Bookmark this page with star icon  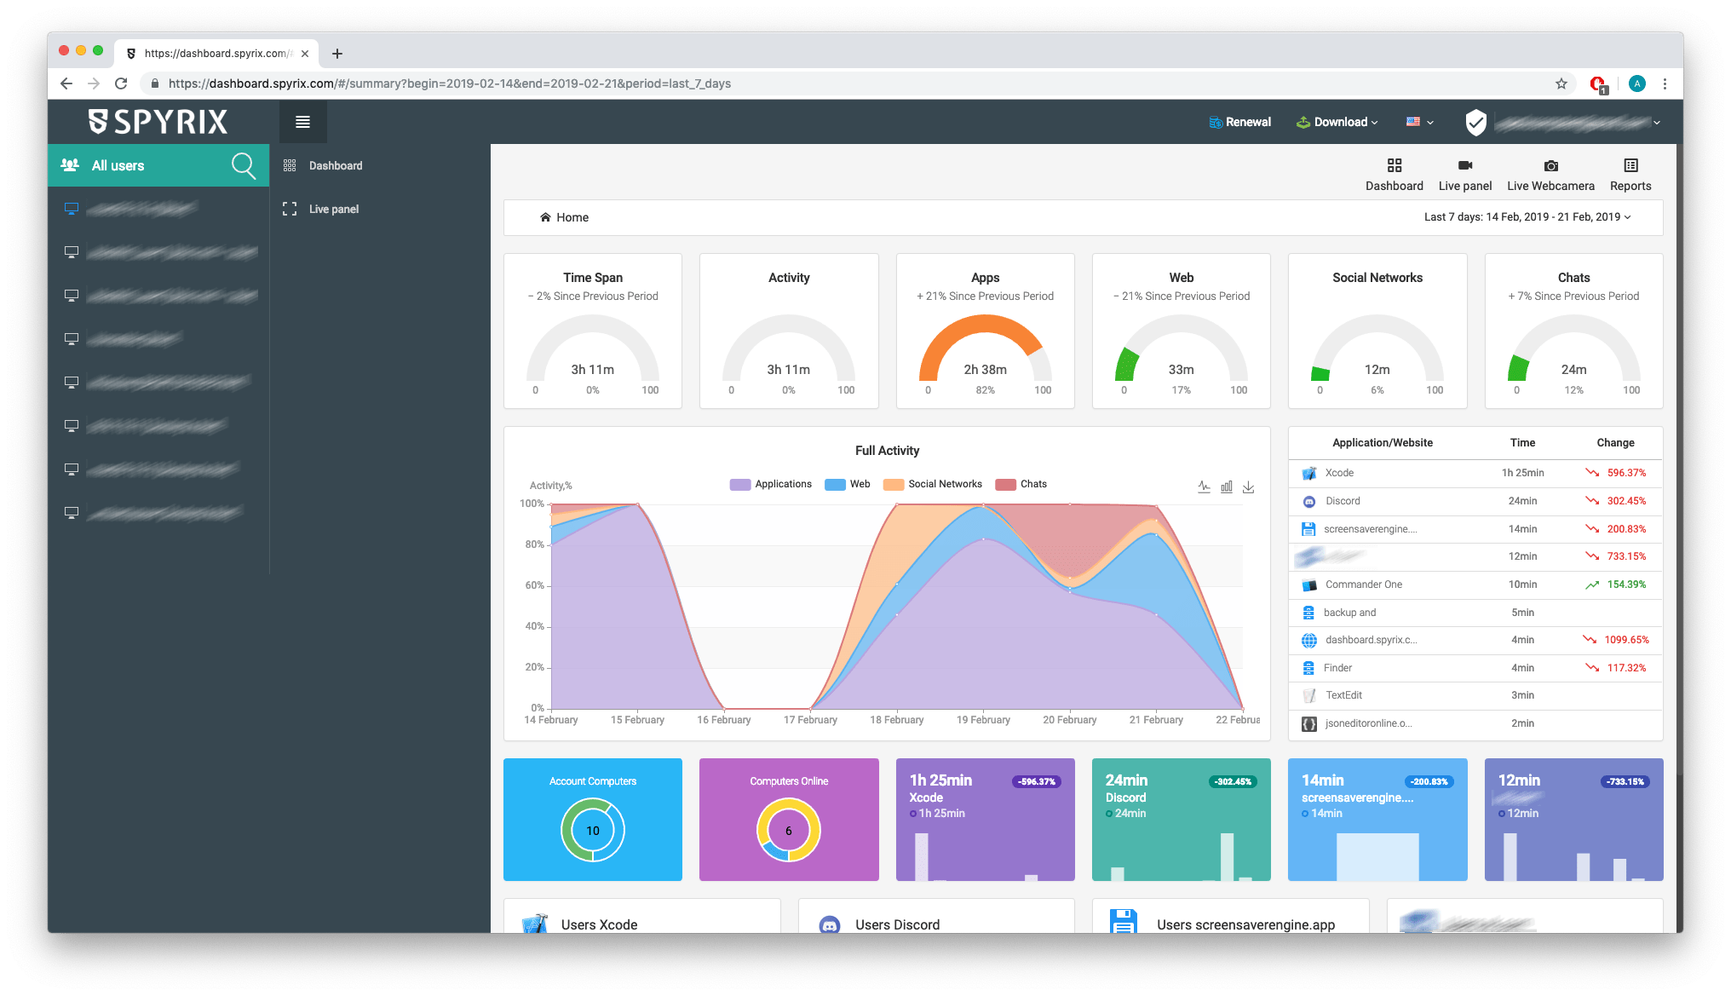pyautogui.click(x=1561, y=83)
